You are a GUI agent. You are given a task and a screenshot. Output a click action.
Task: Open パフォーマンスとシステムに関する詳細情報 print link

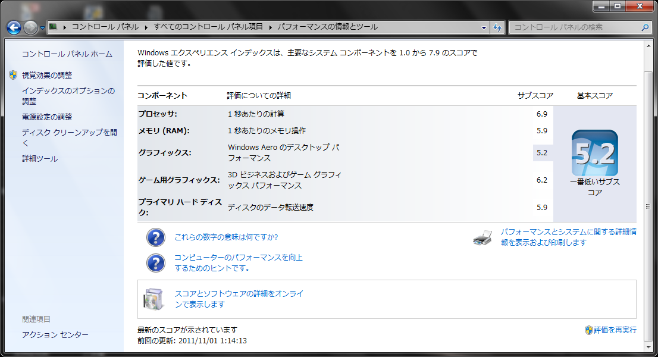568,237
